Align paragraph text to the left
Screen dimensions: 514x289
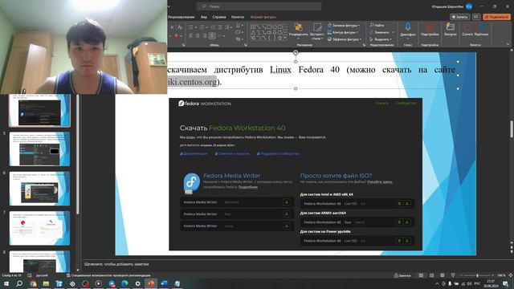click(x=190, y=36)
